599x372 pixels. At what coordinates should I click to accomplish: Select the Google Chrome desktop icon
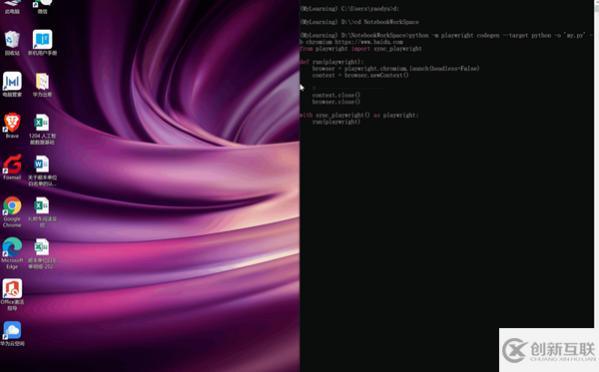coord(12,211)
